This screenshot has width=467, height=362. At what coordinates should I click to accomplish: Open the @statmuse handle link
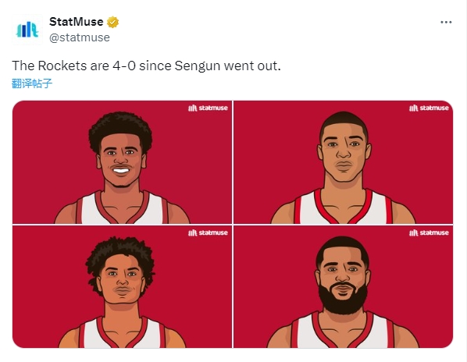80,37
